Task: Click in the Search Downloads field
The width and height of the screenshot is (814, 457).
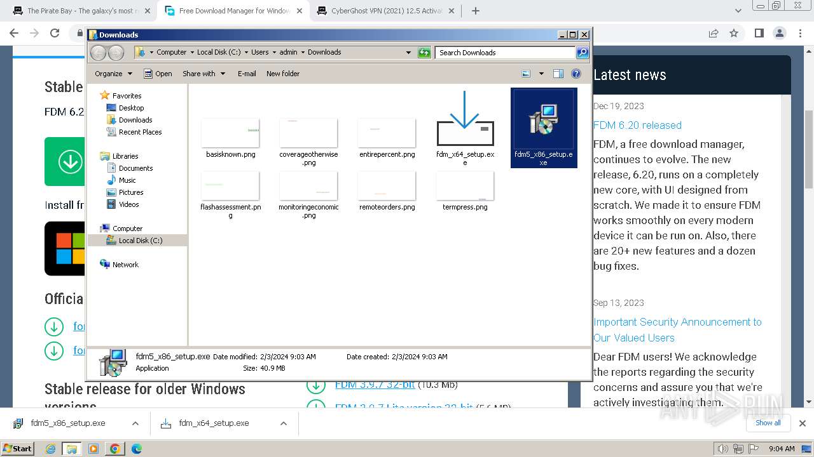Action: click(x=506, y=53)
